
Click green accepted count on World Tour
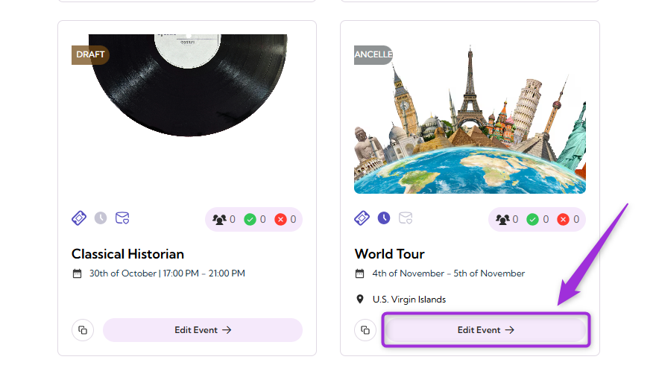(538, 220)
